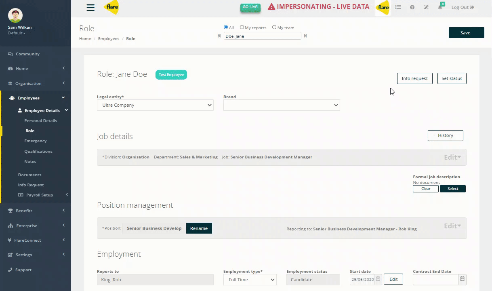
Task: Open the hamburger menu icon
Action: pyautogui.click(x=90, y=7)
